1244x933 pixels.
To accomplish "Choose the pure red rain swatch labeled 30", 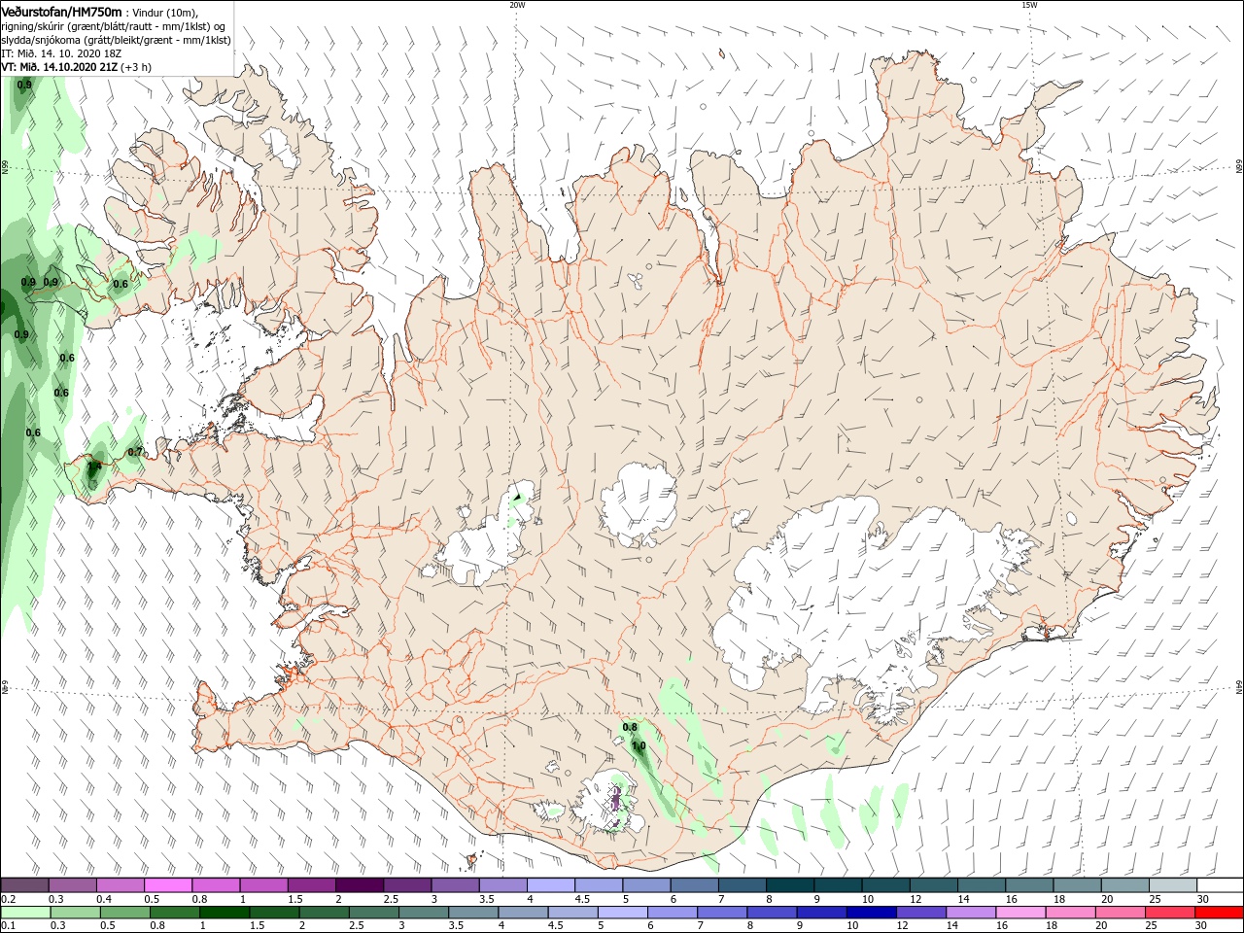I will pyautogui.click(x=1218, y=913).
